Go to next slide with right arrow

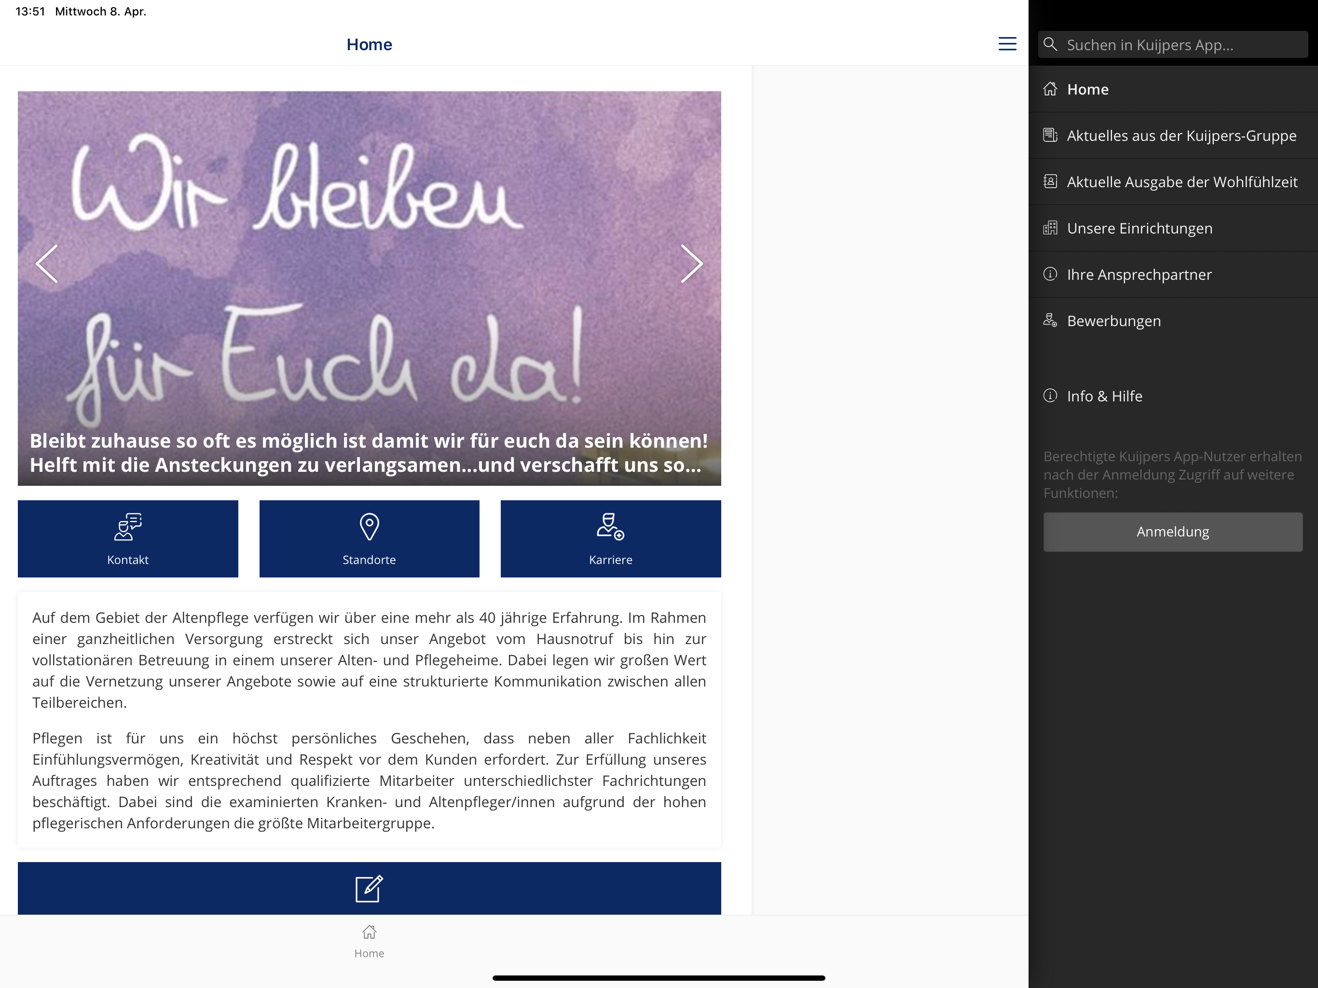691,263
